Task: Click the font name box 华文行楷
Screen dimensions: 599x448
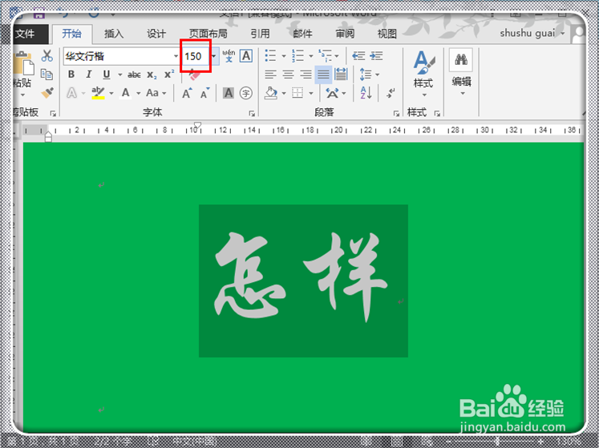Action: [x=119, y=57]
